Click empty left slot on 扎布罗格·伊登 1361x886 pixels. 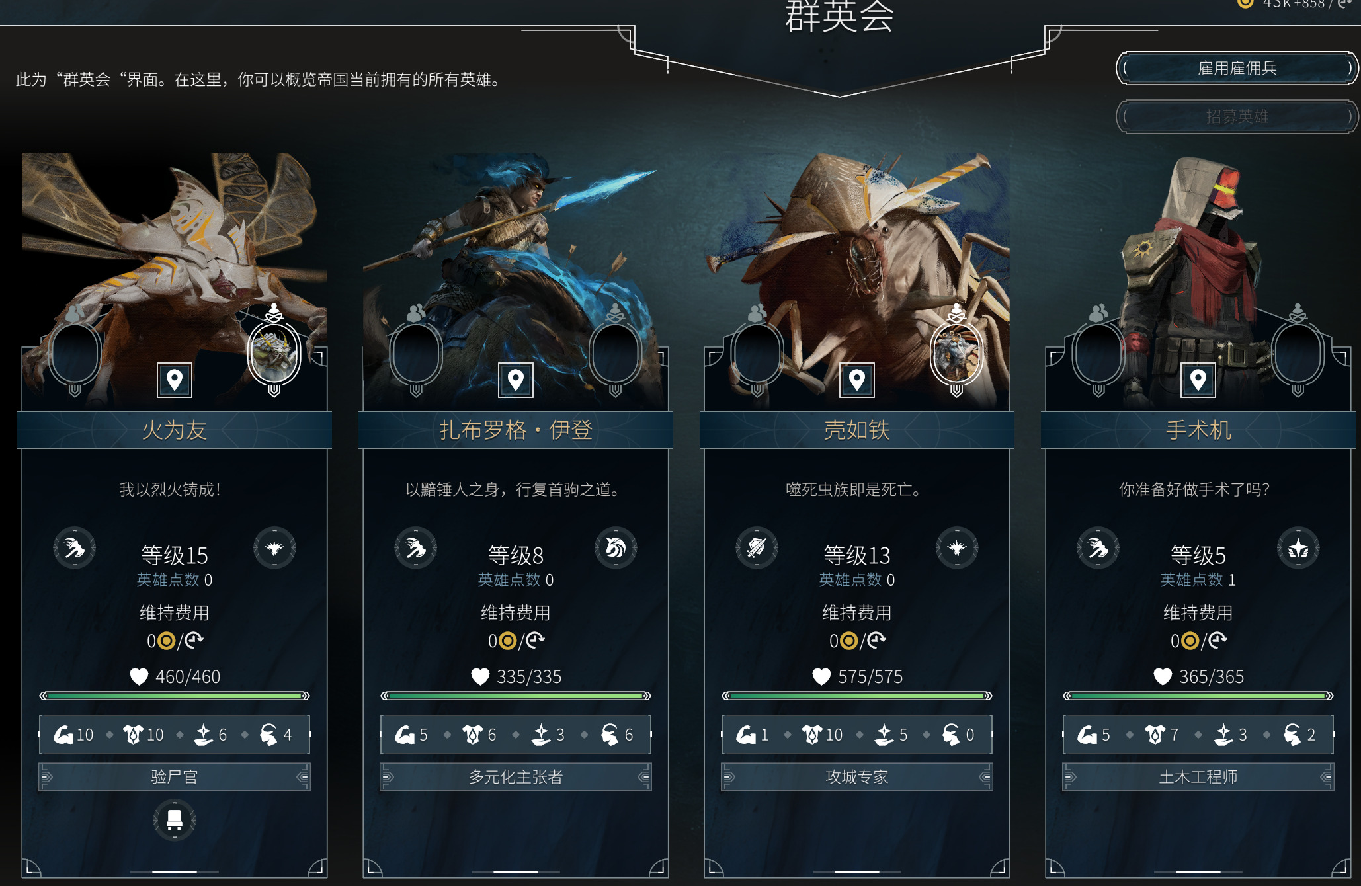coord(416,354)
